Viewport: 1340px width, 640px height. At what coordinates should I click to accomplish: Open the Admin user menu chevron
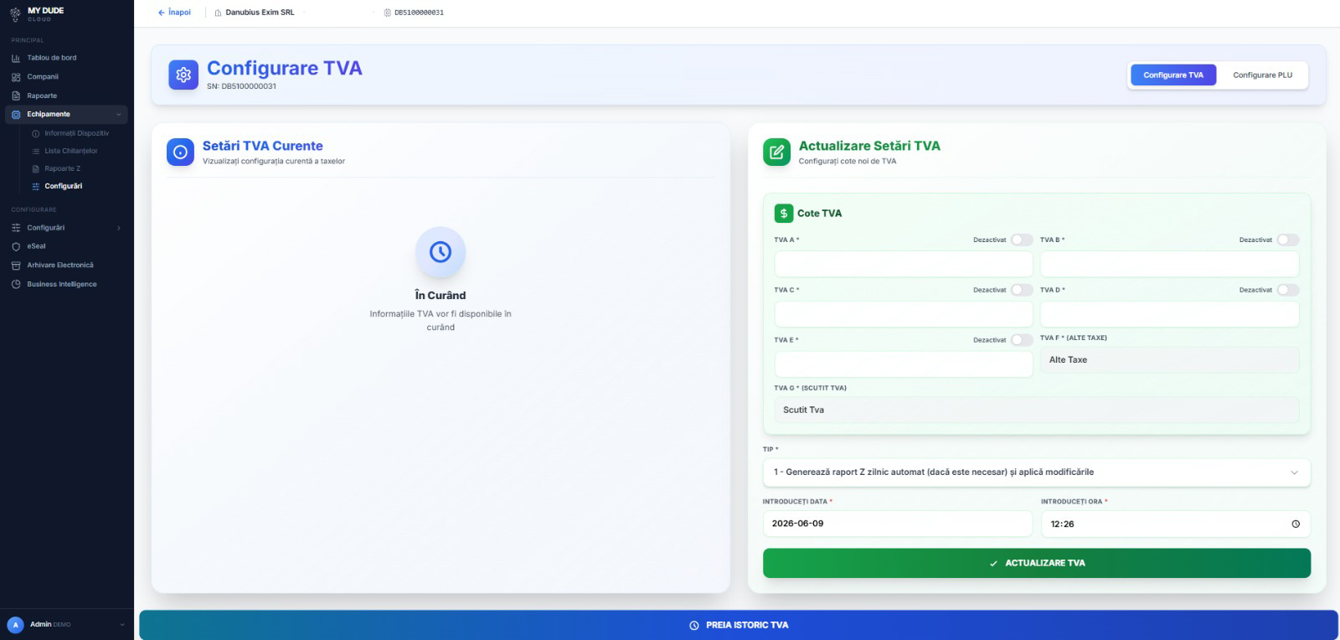(x=122, y=625)
